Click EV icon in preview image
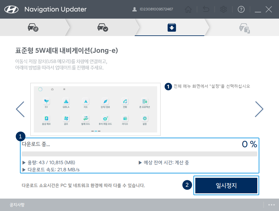This screenshot has width=279, height=211. pyautogui.click(x=46, y=101)
